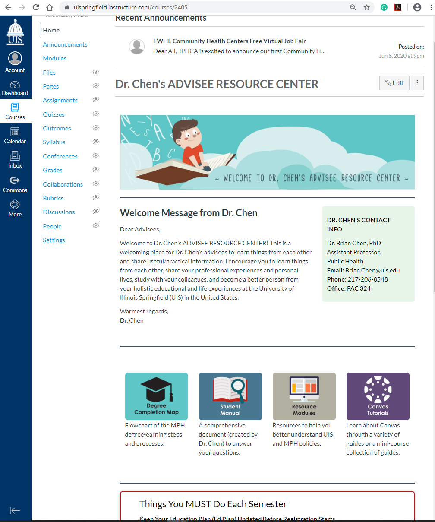Image resolution: width=435 pixels, height=522 pixels.
Task: Click the zoom magnifier in address bar
Action: [353, 7]
